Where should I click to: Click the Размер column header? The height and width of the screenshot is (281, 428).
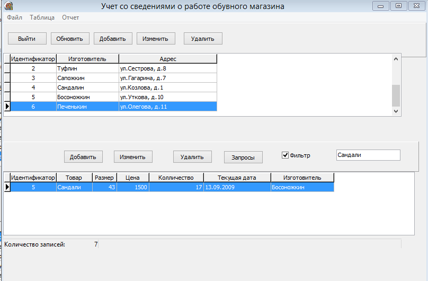104,178
